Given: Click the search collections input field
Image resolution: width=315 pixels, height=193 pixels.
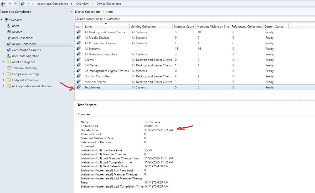Looking at the screenshot, I should tap(158, 19).
